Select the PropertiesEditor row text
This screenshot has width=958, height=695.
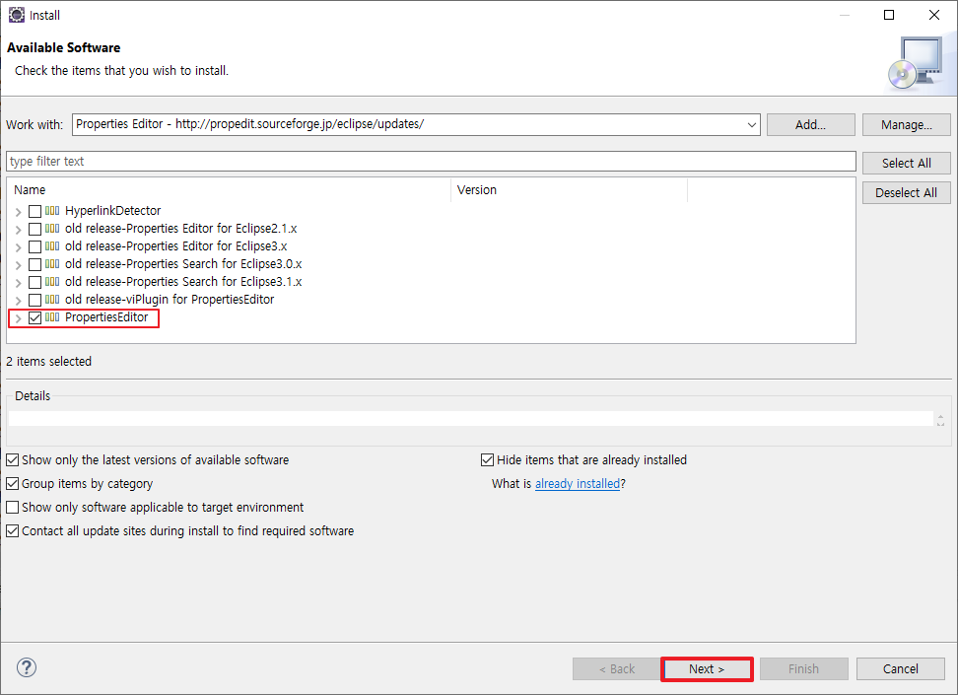click(106, 317)
